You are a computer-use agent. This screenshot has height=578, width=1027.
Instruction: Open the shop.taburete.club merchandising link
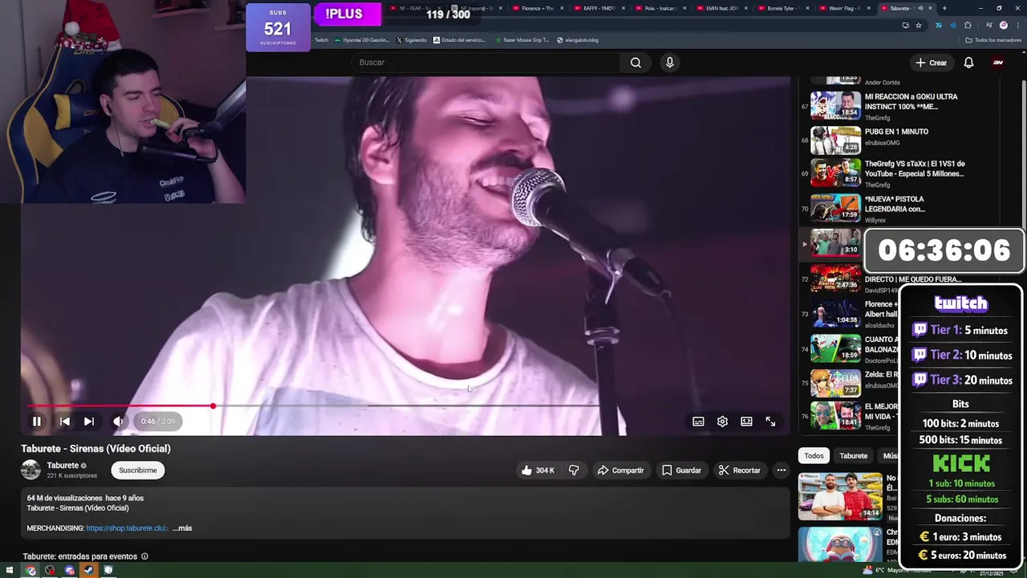[x=128, y=528]
